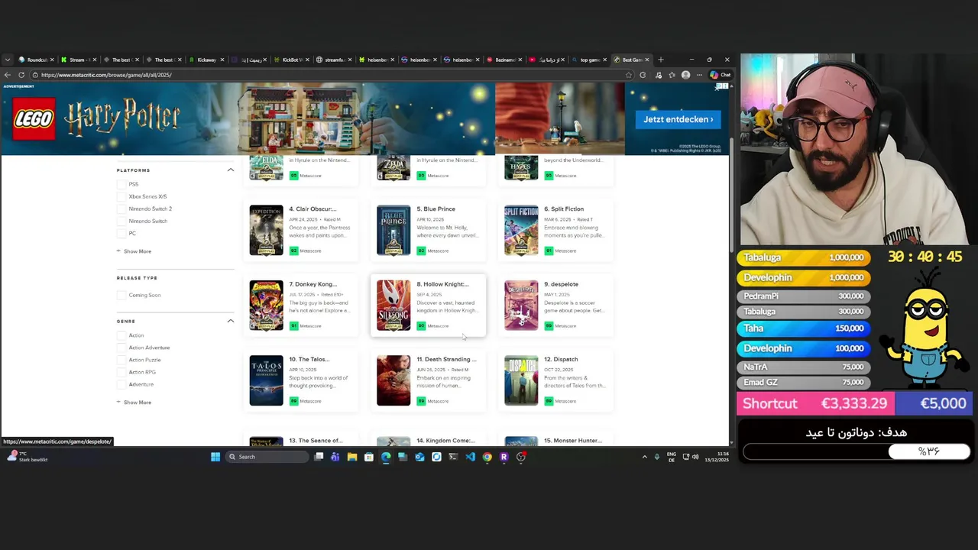Show hidden system tray icons
Image resolution: width=978 pixels, height=550 pixels.
coord(644,457)
